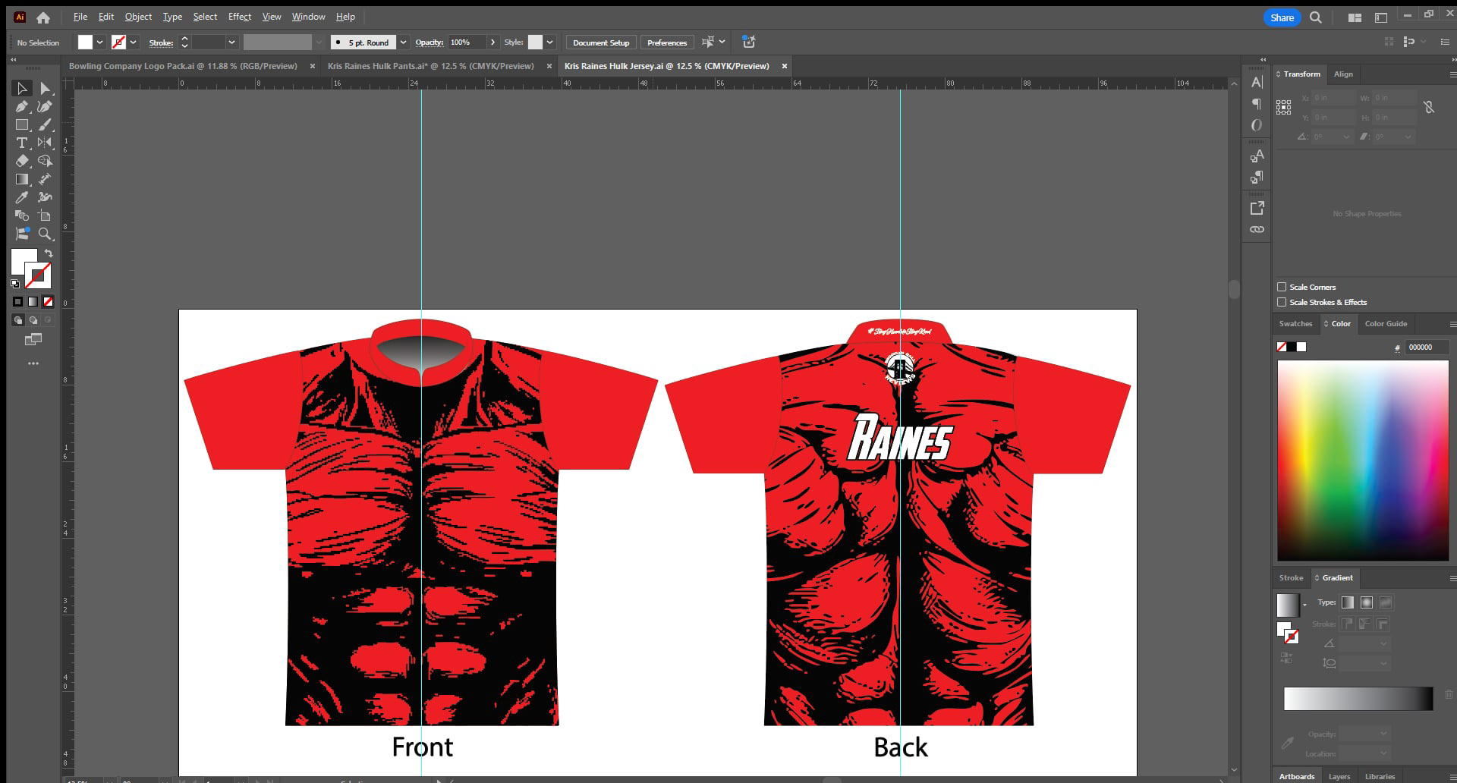The image size is (1457, 783).
Task: Open Color panel options menu
Action: tap(1452, 324)
